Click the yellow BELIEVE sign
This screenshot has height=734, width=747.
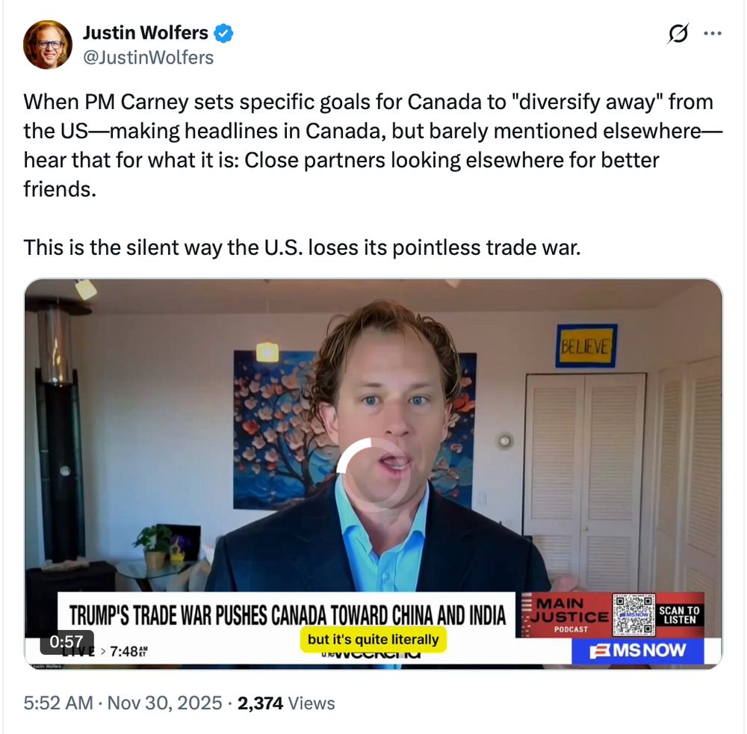[x=586, y=346]
